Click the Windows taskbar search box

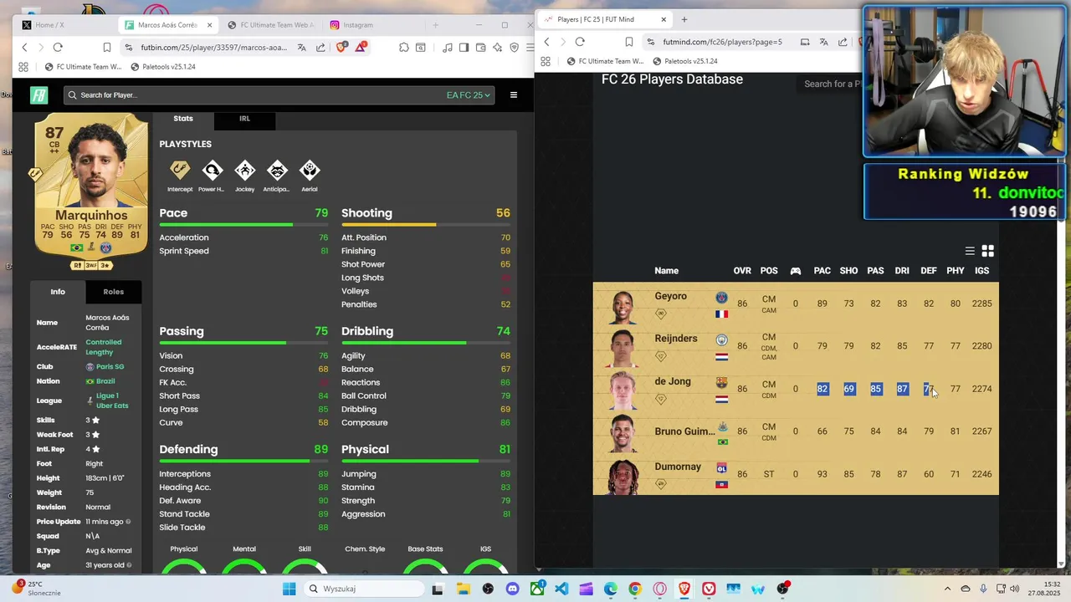(x=363, y=589)
